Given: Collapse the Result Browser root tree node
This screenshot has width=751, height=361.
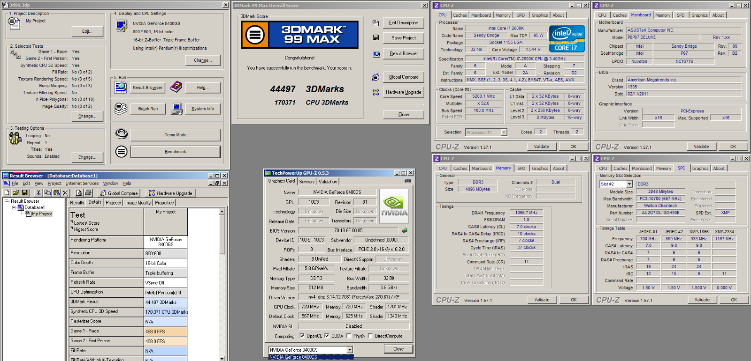Looking at the screenshot, I should 7,201.
